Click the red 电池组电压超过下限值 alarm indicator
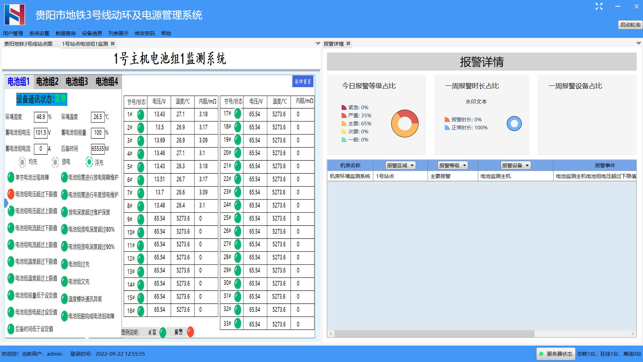The width and height of the screenshot is (643, 362). [11, 194]
